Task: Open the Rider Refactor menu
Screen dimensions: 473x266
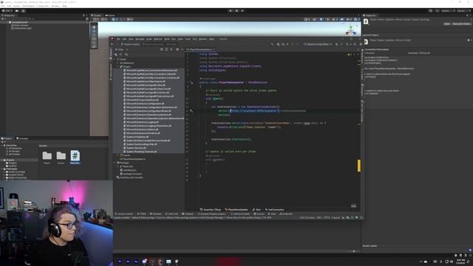Action: (158, 39)
